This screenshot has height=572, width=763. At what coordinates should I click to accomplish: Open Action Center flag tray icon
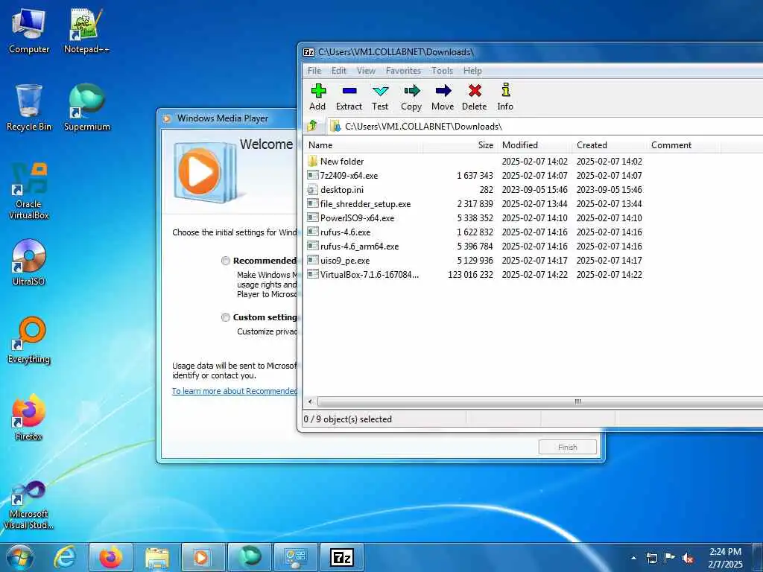(x=670, y=558)
